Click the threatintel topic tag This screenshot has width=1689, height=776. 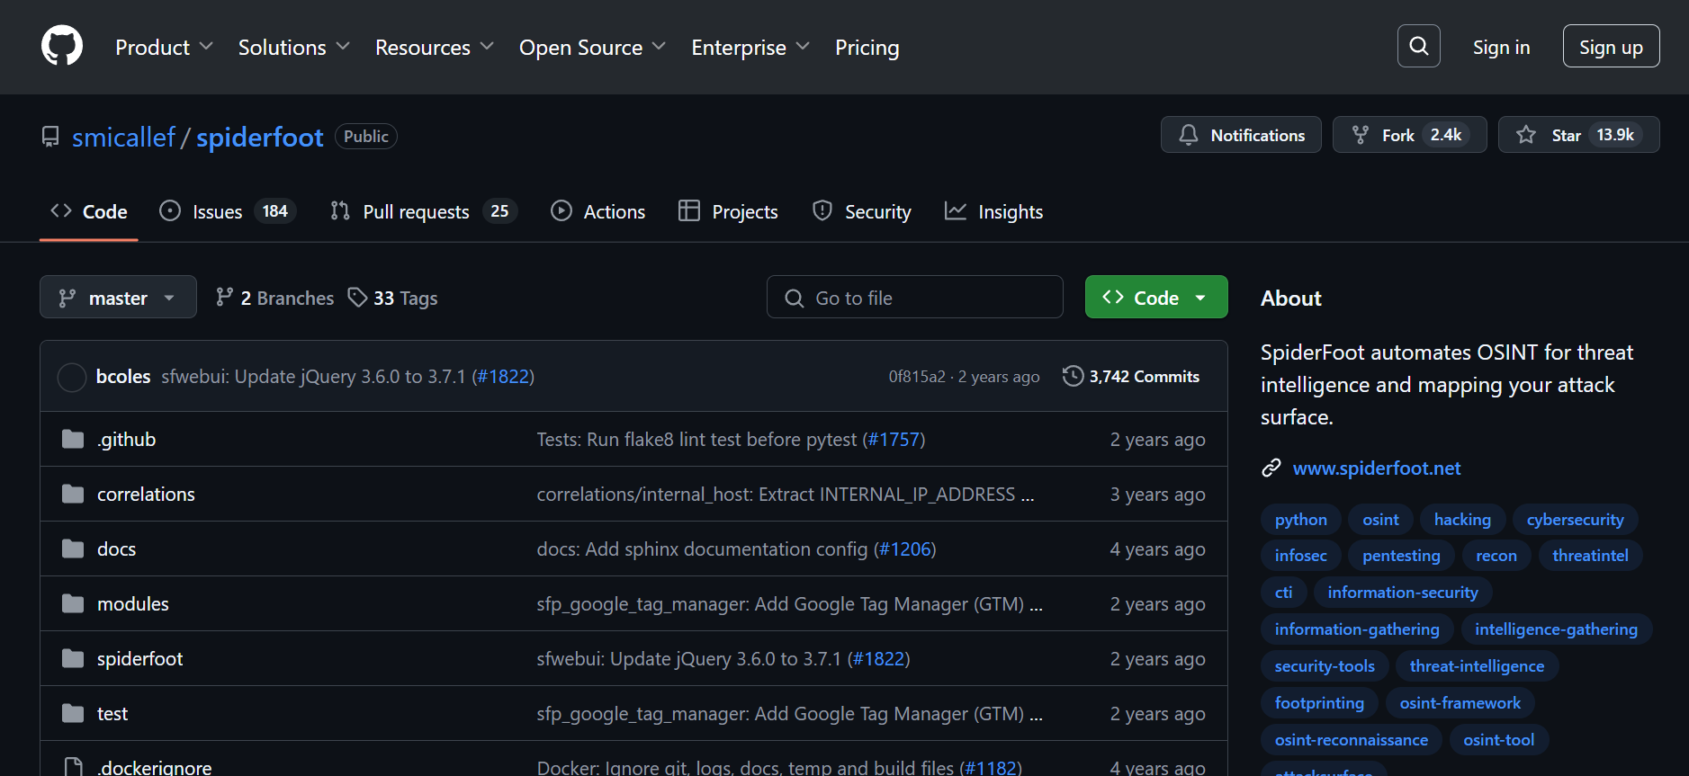(1590, 555)
